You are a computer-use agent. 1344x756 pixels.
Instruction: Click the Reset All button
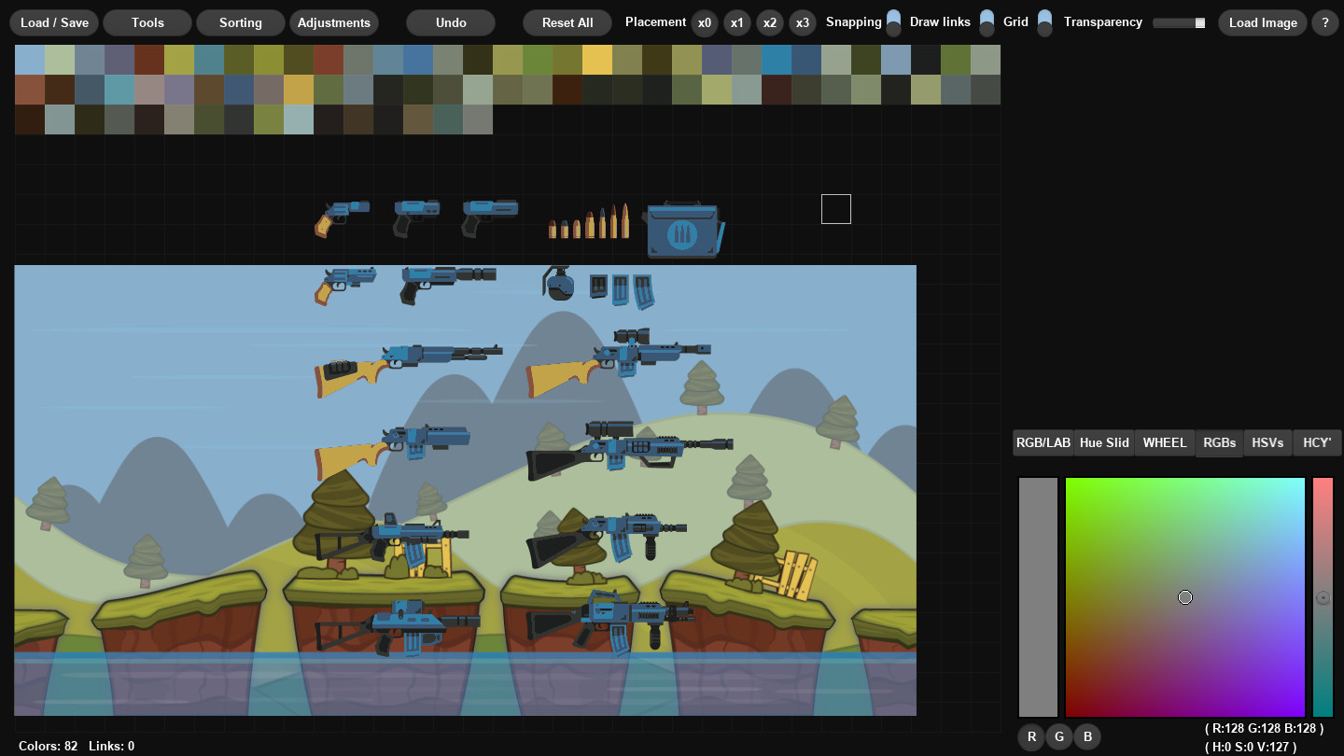[x=567, y=22]
